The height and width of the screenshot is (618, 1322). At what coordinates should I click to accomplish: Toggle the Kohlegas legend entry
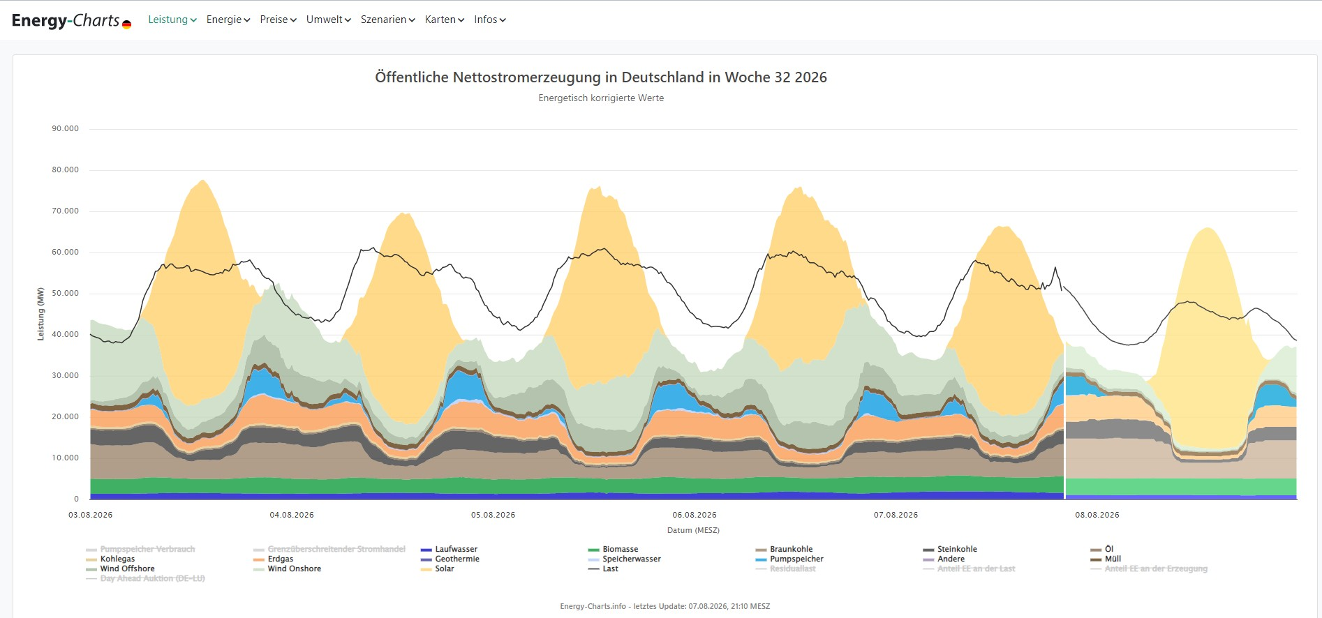(110, 559)
